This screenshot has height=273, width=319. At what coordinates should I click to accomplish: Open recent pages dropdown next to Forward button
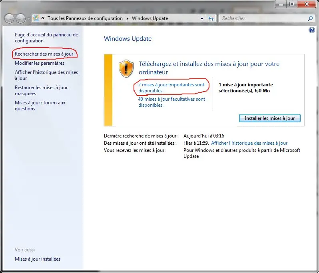click(28, 18)
